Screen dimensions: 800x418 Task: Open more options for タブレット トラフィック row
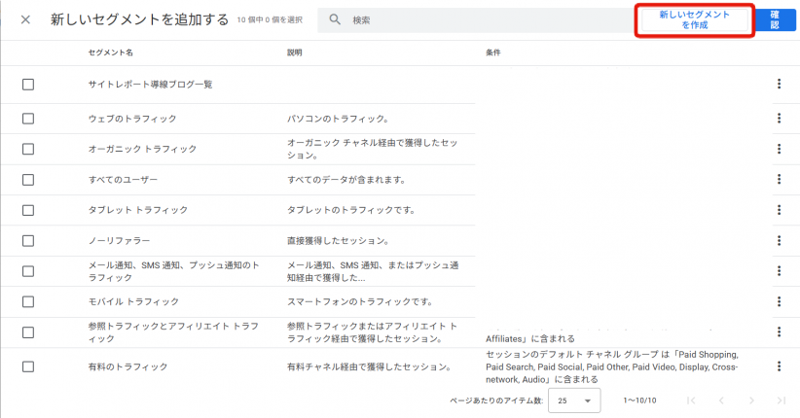pyautogui.click(x=779, y=210)
